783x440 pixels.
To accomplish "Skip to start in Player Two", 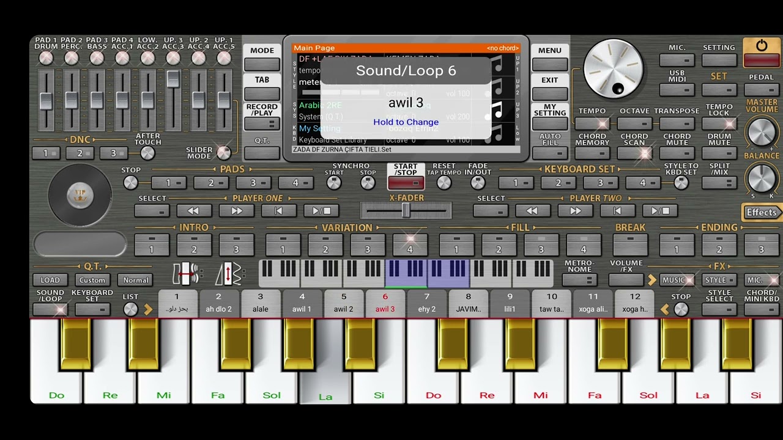I will [617, 211].
